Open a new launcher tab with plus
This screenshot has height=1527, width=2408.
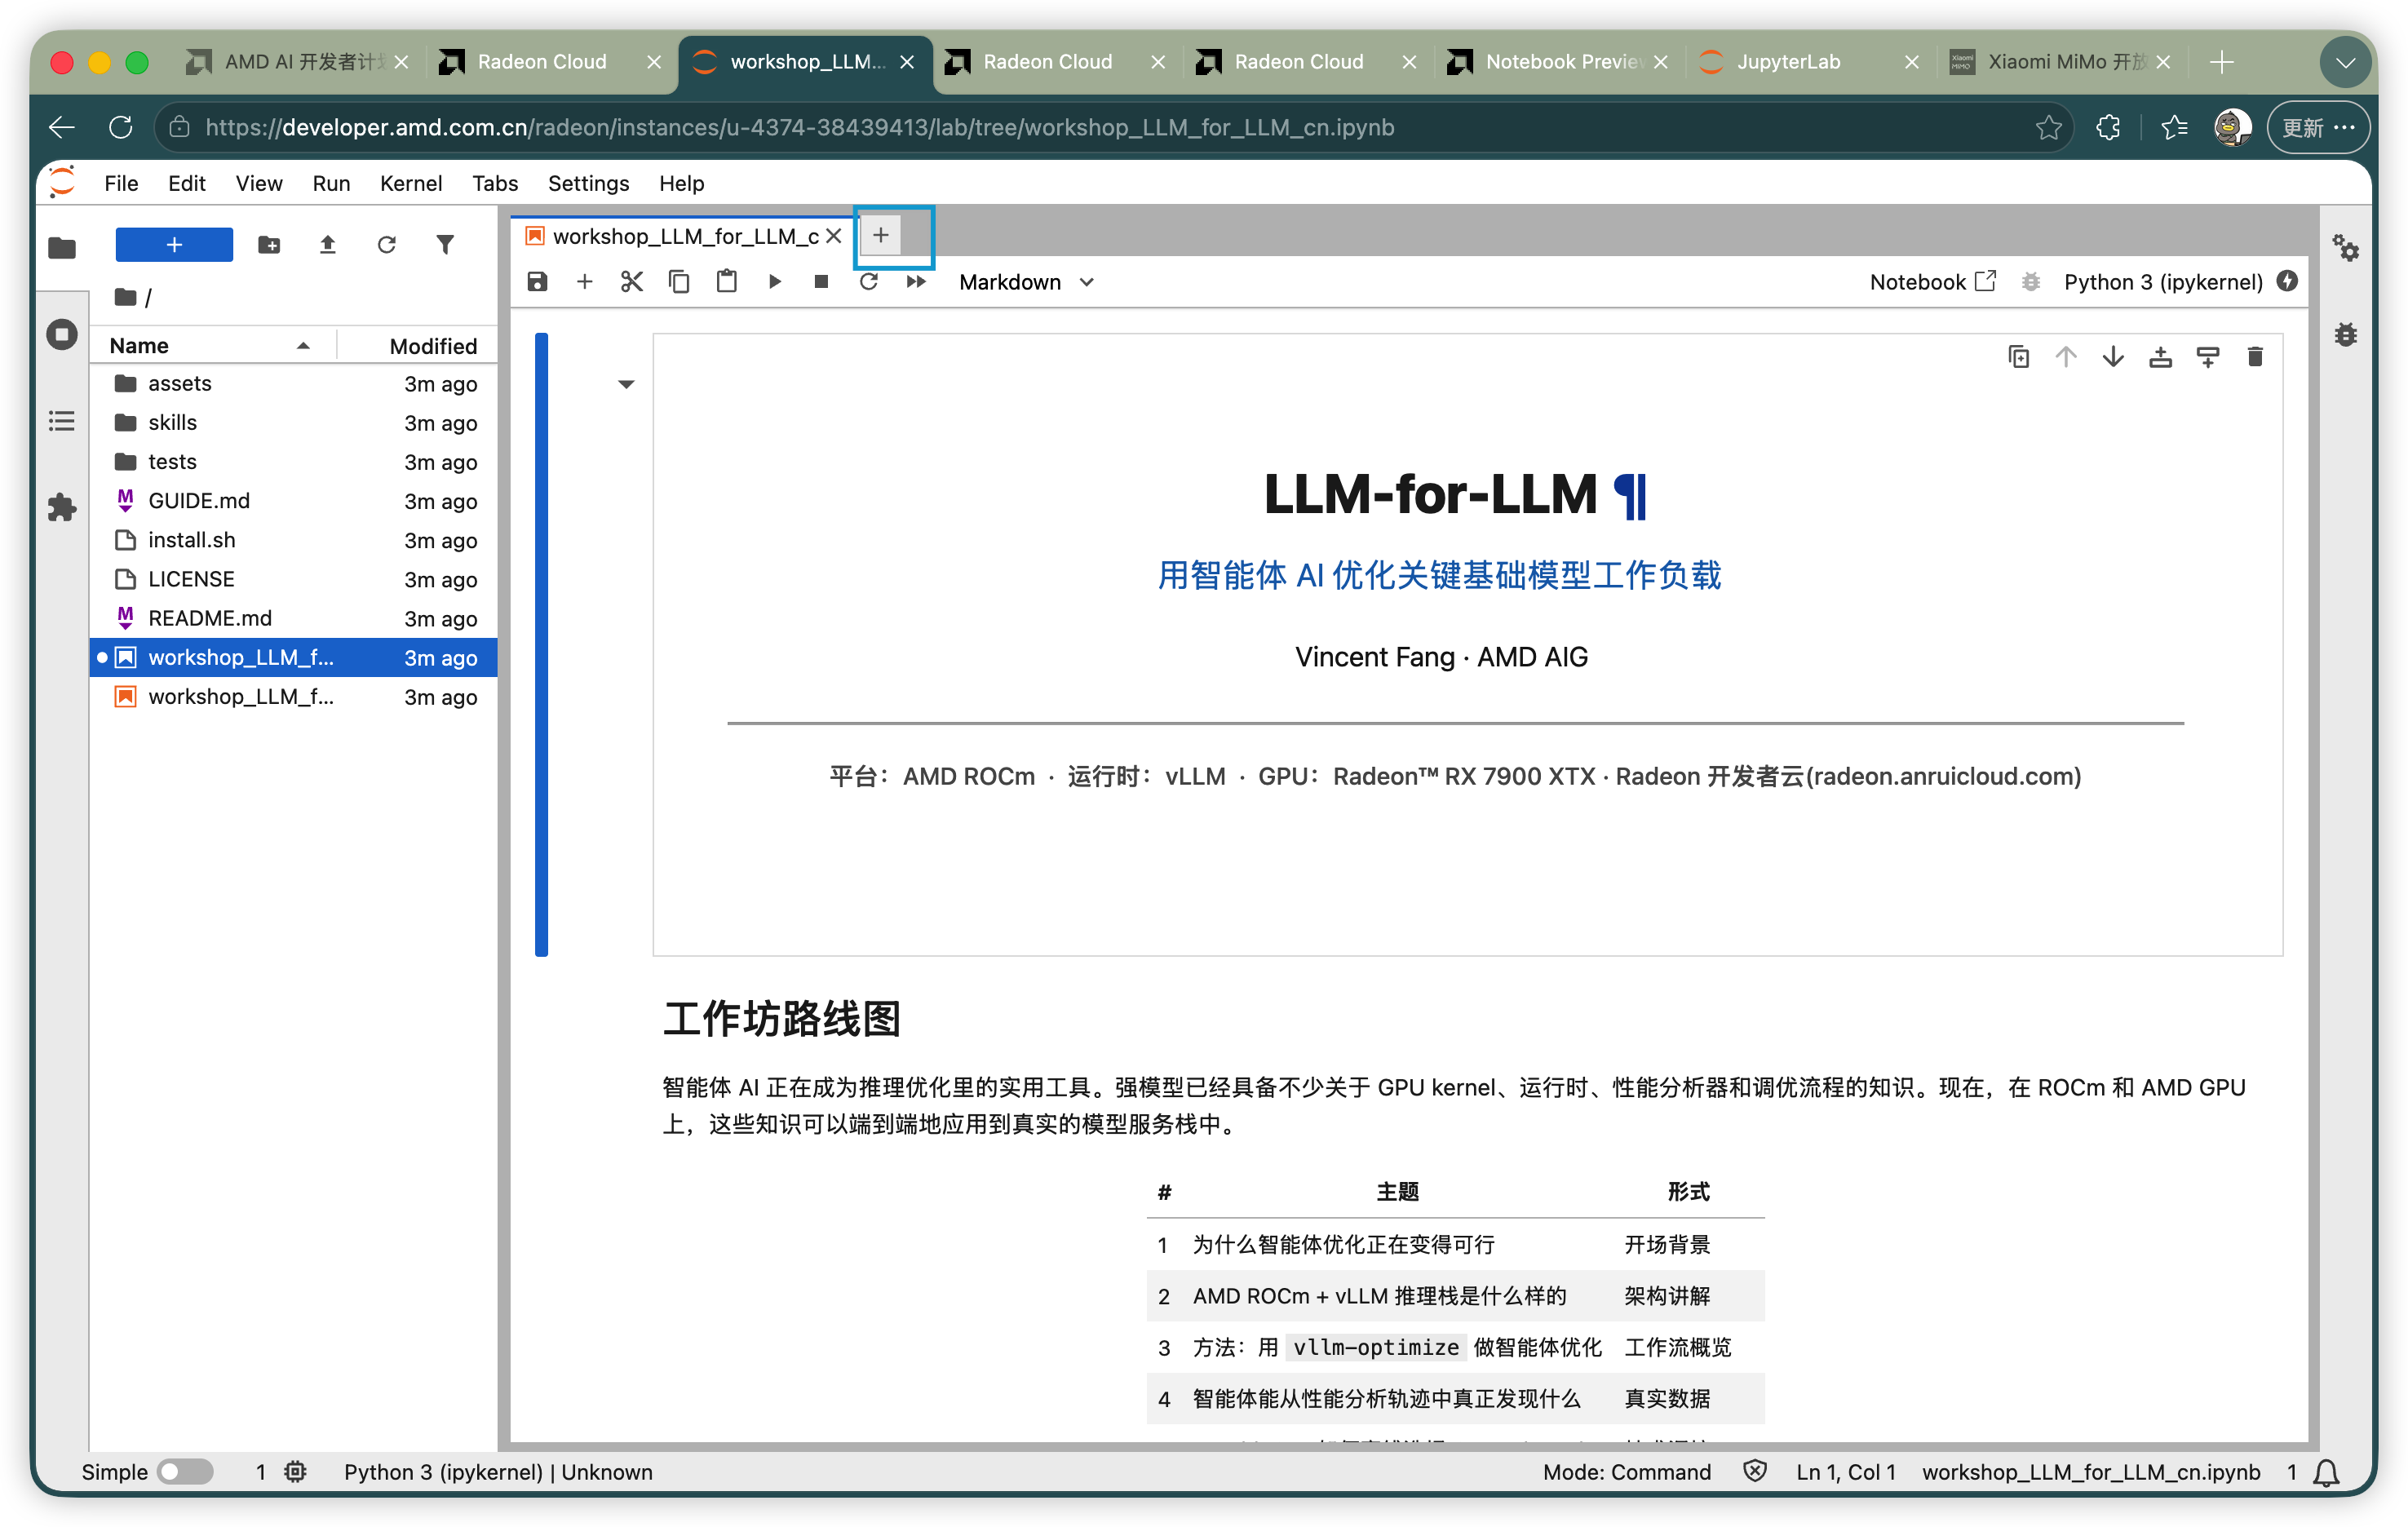pos(881,235)
